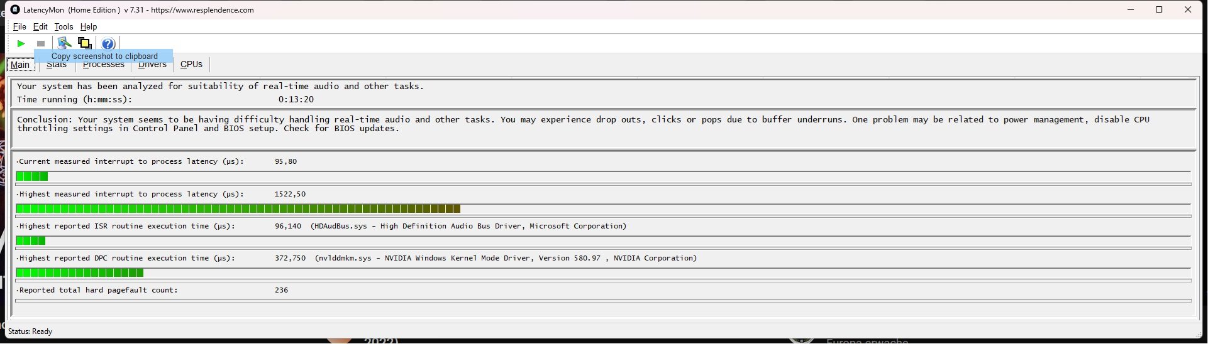The image size is (1208, 344).
Task: Switch to the Stats tab
Action: tap(57, 65)
